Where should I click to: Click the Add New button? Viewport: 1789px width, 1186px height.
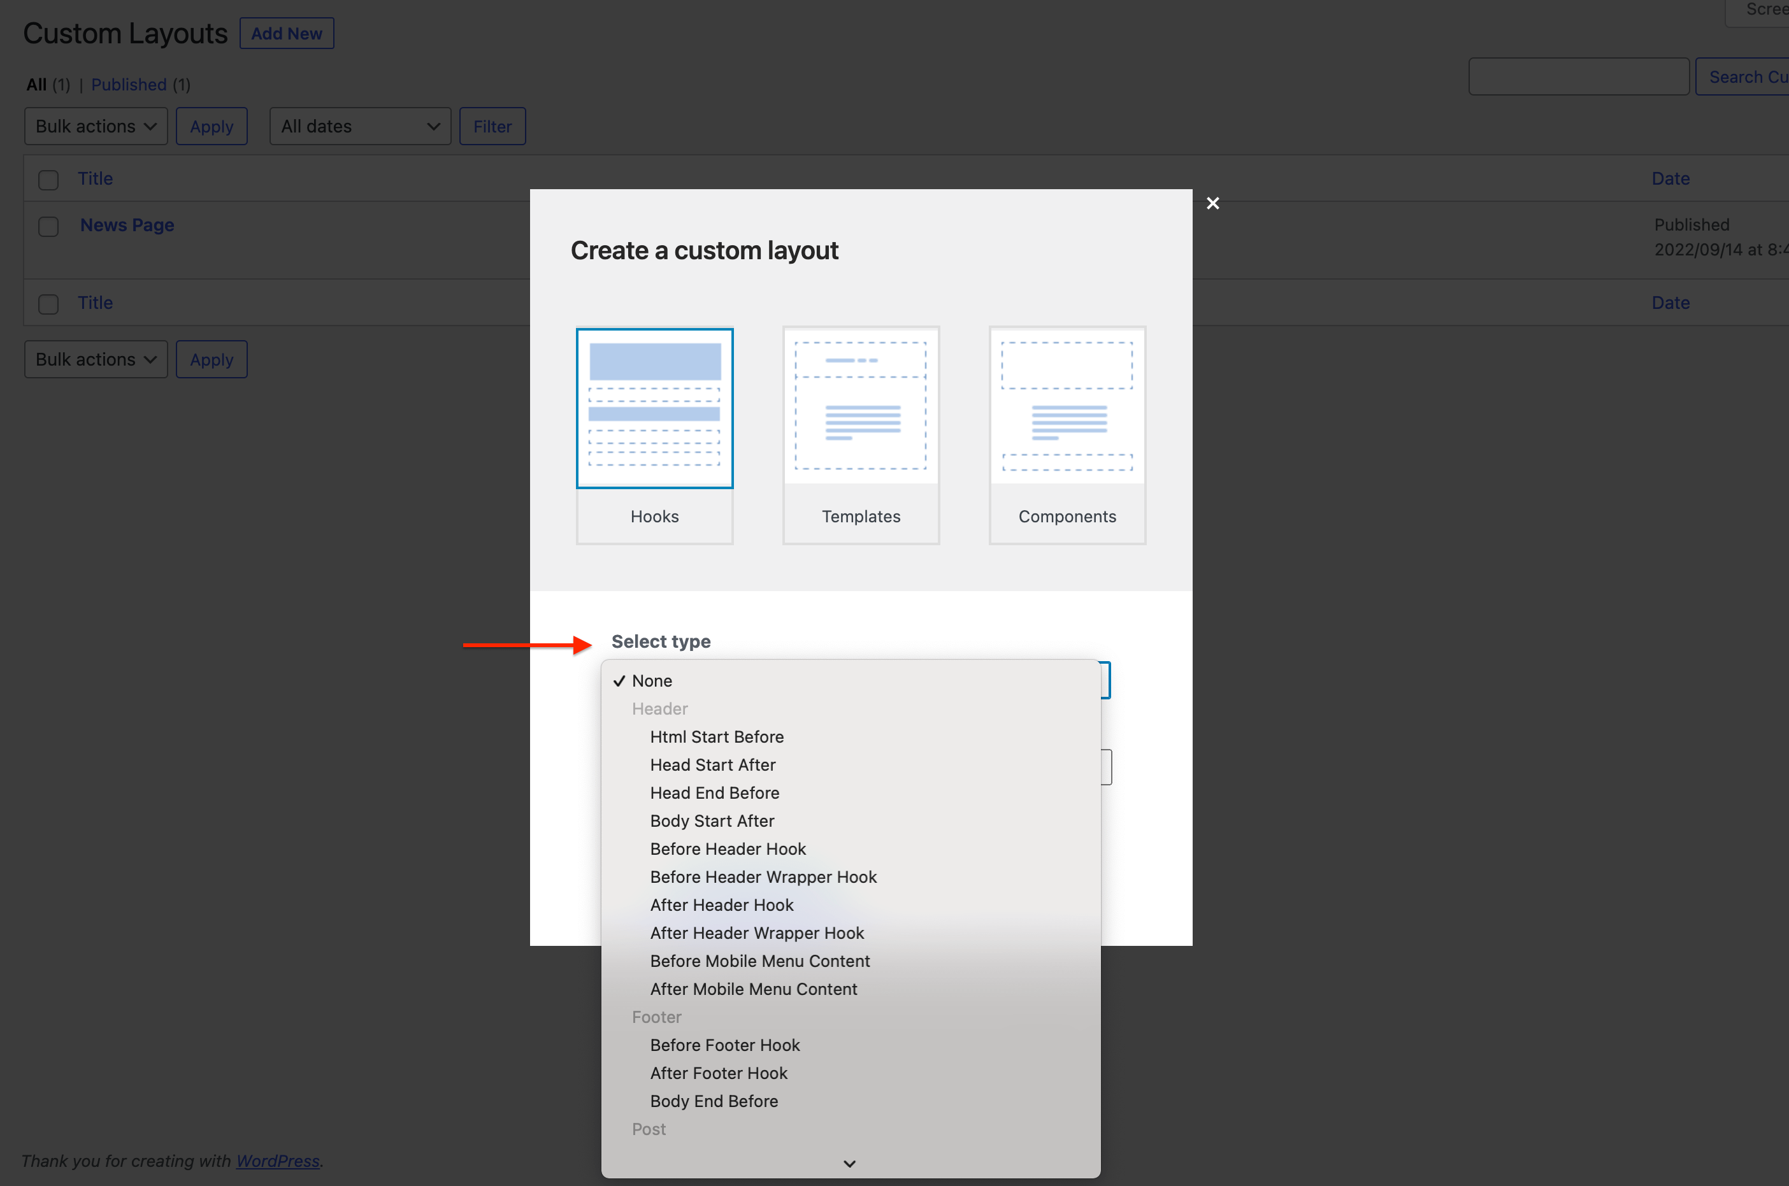[x=286, y=33]
